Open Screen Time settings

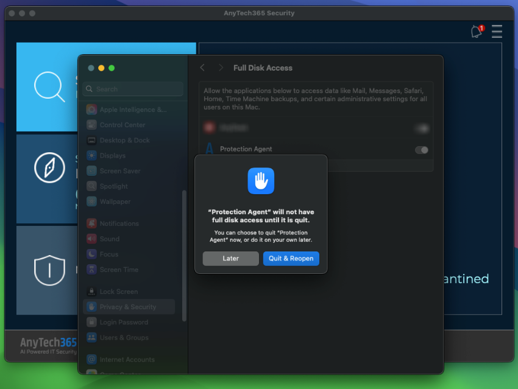point(129,270)
